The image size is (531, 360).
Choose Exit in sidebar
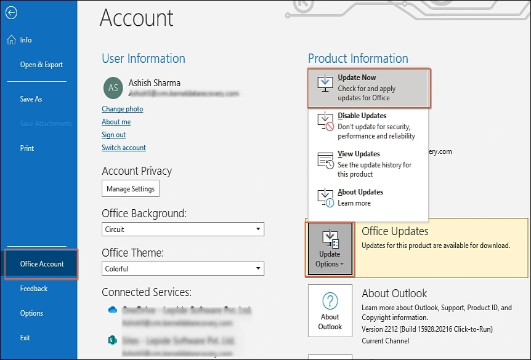pyautogui.click(x=25, y=338)
